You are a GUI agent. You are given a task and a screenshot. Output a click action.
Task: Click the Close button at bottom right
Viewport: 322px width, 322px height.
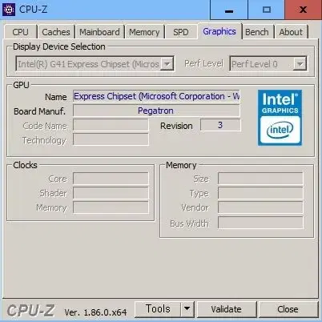288,309
